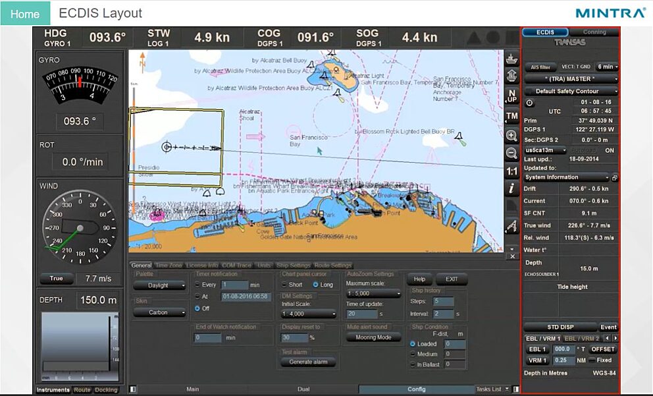The width and height of the screenshot is (653, 396).
Task: Open the Palette 'Daylight' dropdown
Action: (x=160, y=285)
